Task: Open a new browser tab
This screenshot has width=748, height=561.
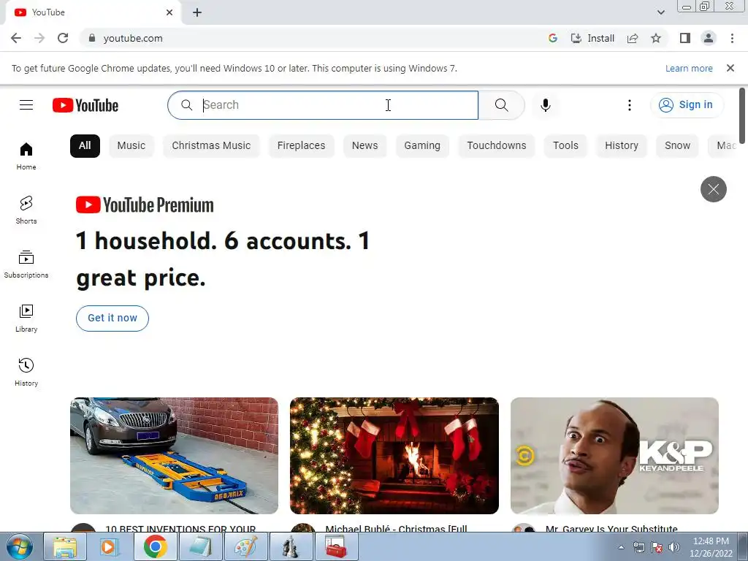Action: [197, 13]
